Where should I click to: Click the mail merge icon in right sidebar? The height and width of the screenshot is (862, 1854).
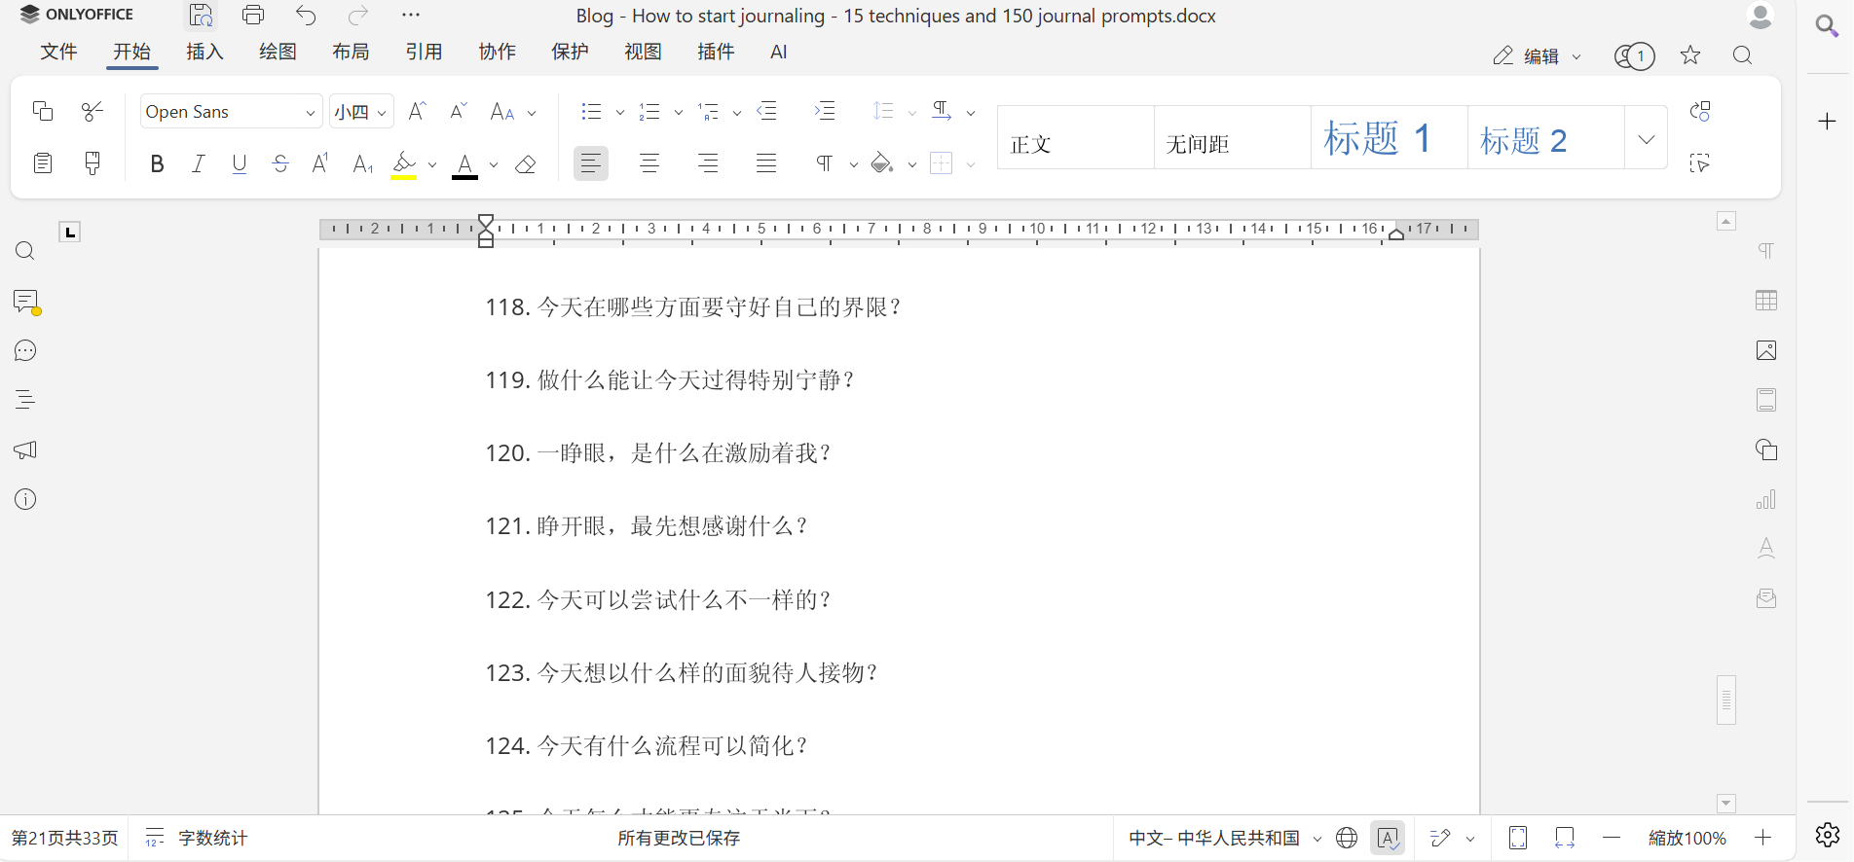1765,598
